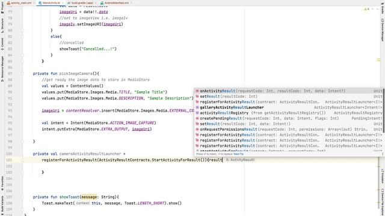Click the //cancelled comment

tap(72, 43)
